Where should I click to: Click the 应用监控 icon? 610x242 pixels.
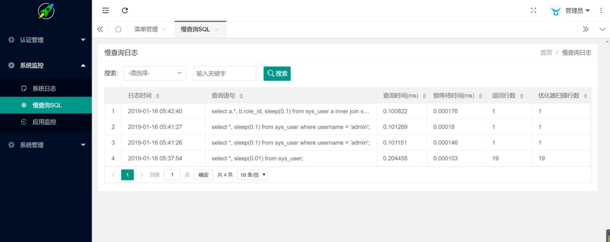coord(24,121)
